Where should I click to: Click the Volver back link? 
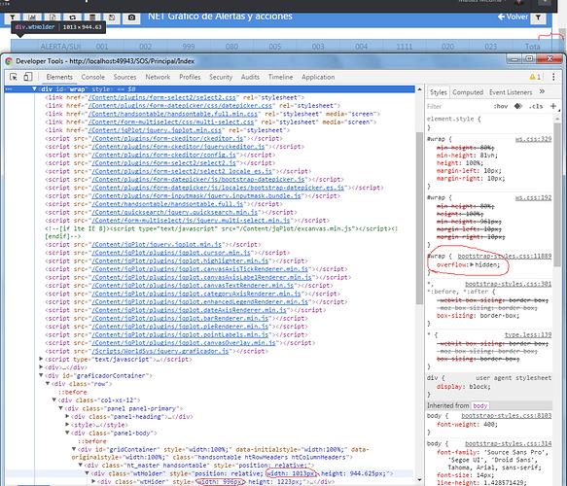(x=513, y=17)
